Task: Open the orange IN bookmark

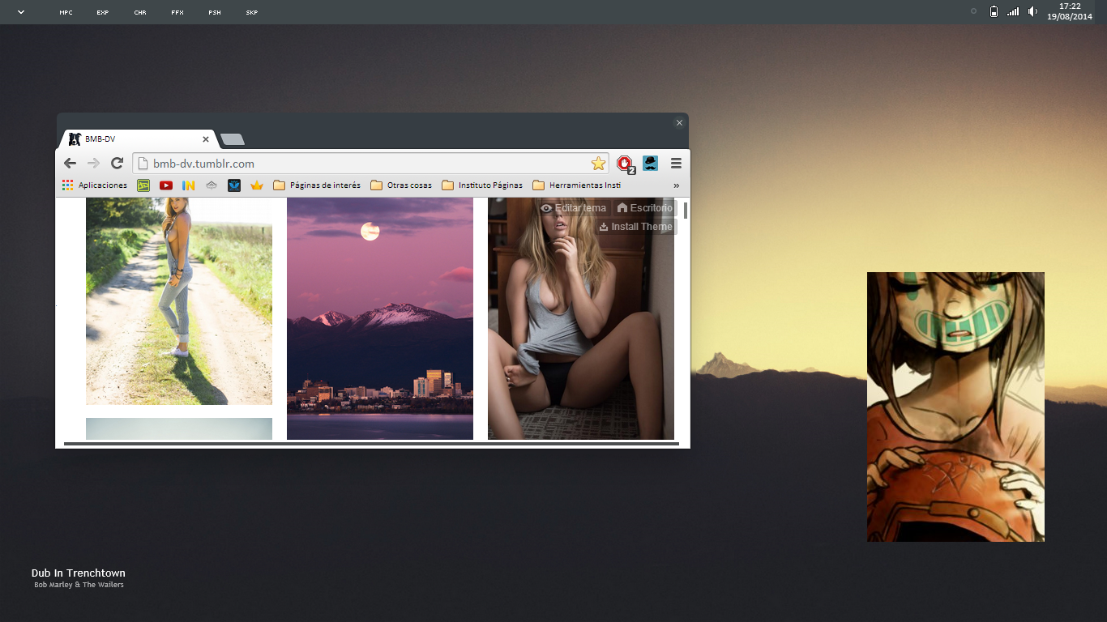Action: (x=189, y=185)
